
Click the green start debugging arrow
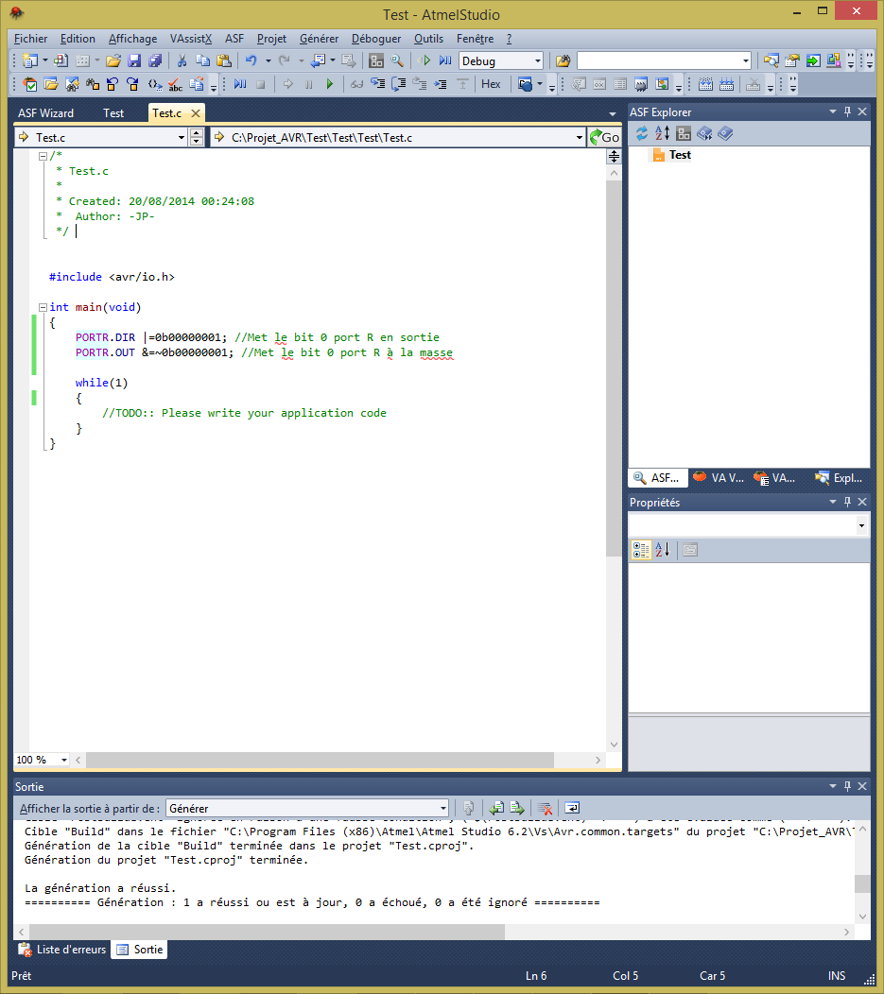coord(330,84)
